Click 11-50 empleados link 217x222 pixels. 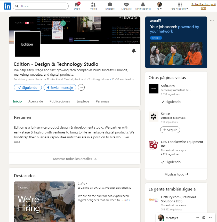pos(123,79)
